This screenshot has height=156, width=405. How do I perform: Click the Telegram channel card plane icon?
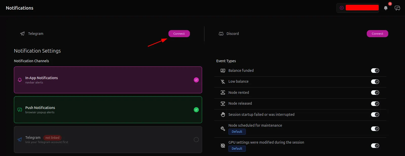20,140
